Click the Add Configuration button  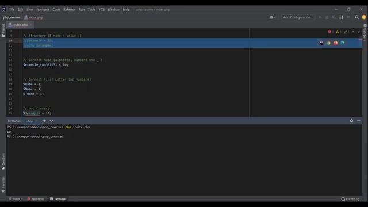click(x=298, y=17)
